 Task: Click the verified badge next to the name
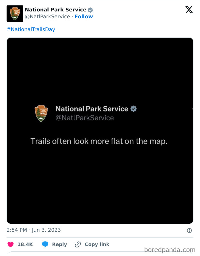pos(90,9)
